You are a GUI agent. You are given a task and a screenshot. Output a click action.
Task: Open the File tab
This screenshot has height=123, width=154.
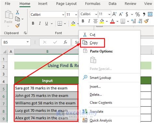pyautogui.click(x=7, y=4)
